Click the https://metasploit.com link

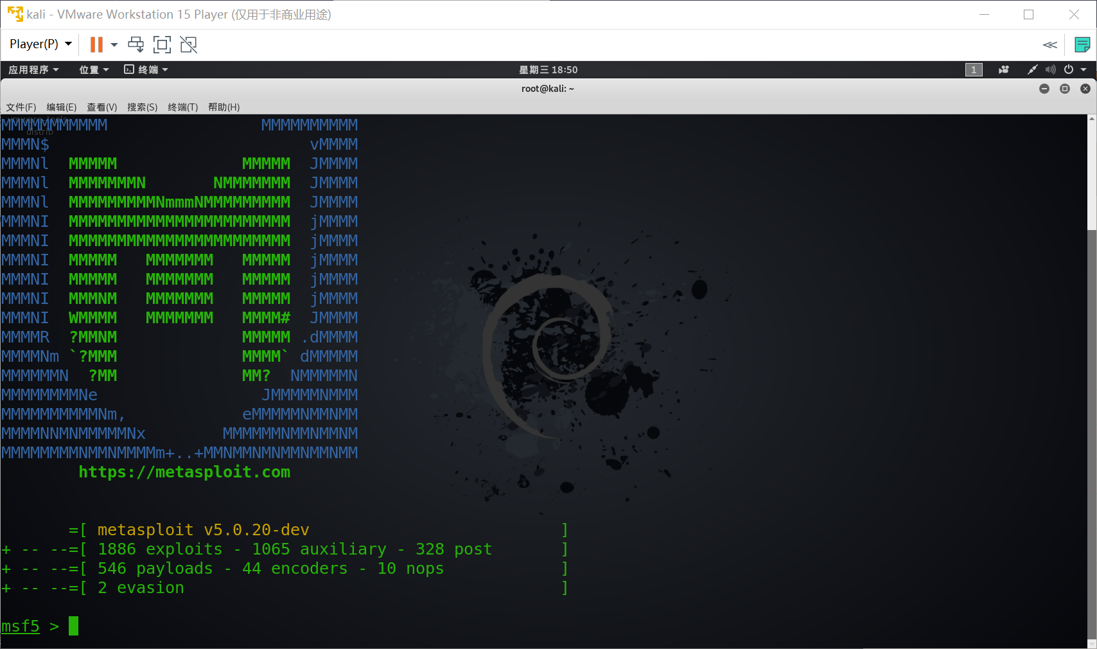[x=184, y=472]
